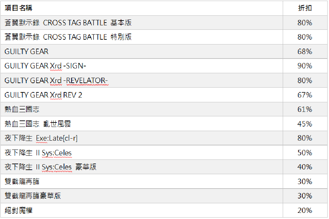The height and width of the screenshot is (219, 329).
Task: Select the 68% discount cell
Action: (x=305, y=52)
